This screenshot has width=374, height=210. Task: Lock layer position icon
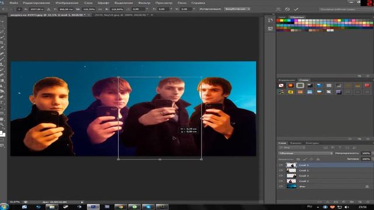[311, 159]
